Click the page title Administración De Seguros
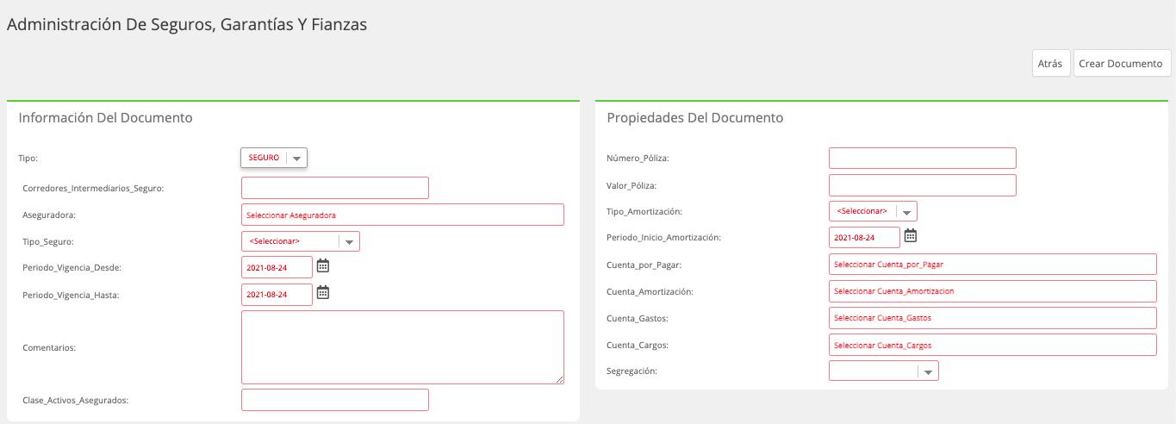Viewport: 1176px width, 424px height. pos(187,25)
